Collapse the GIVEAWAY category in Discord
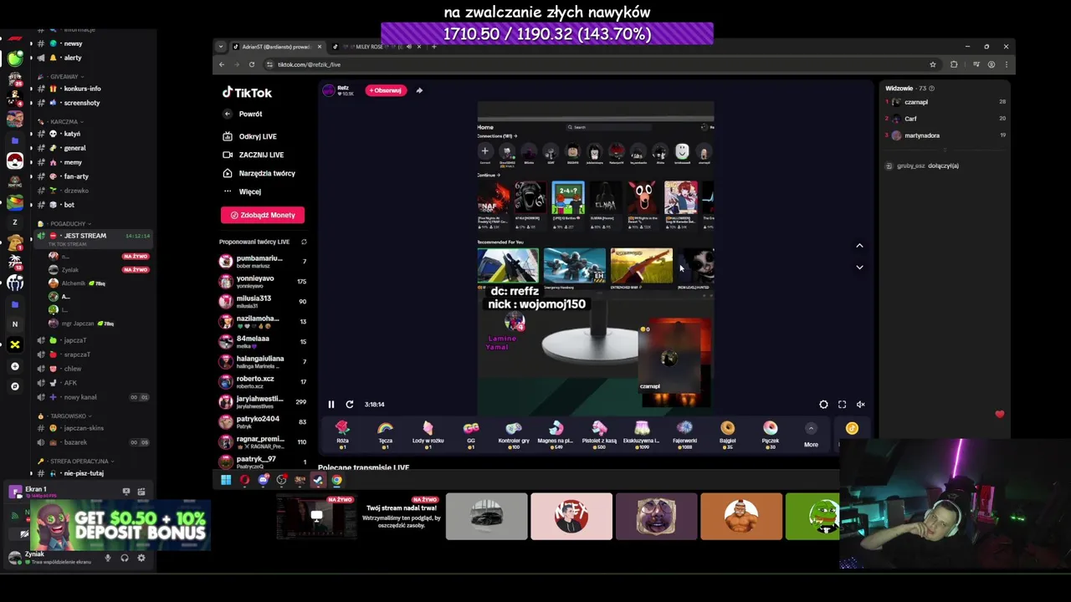The width and height of the screenshot is (1071, 602). click(64, 76)
